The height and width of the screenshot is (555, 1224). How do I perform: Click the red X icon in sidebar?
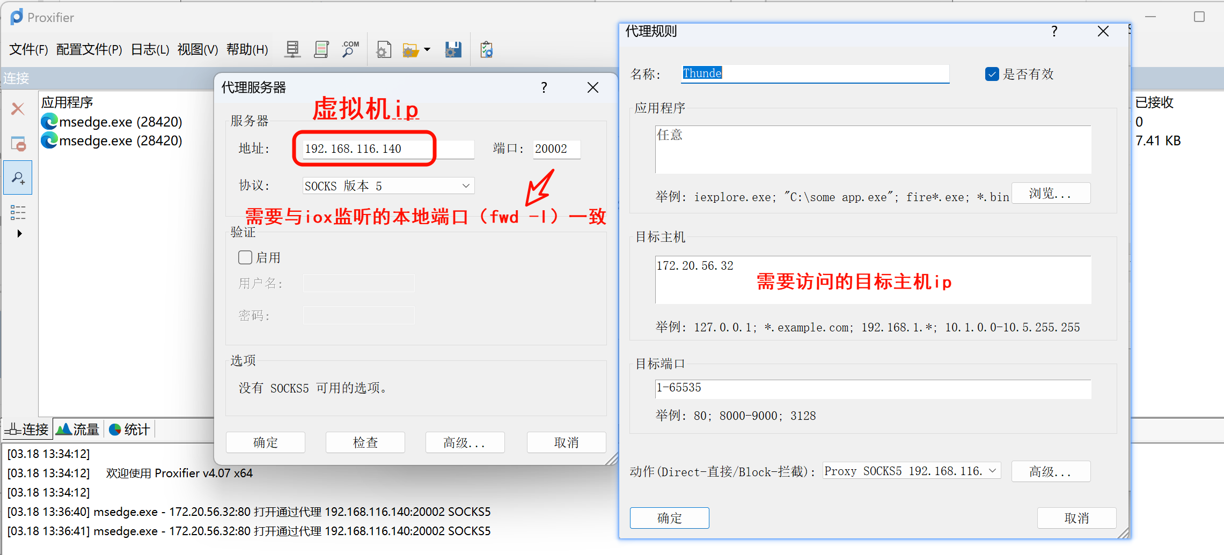pyautogui.click(x=18, y=109)
